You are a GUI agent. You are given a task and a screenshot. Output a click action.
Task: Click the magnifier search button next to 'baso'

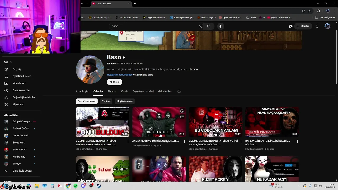click(209, 26)
